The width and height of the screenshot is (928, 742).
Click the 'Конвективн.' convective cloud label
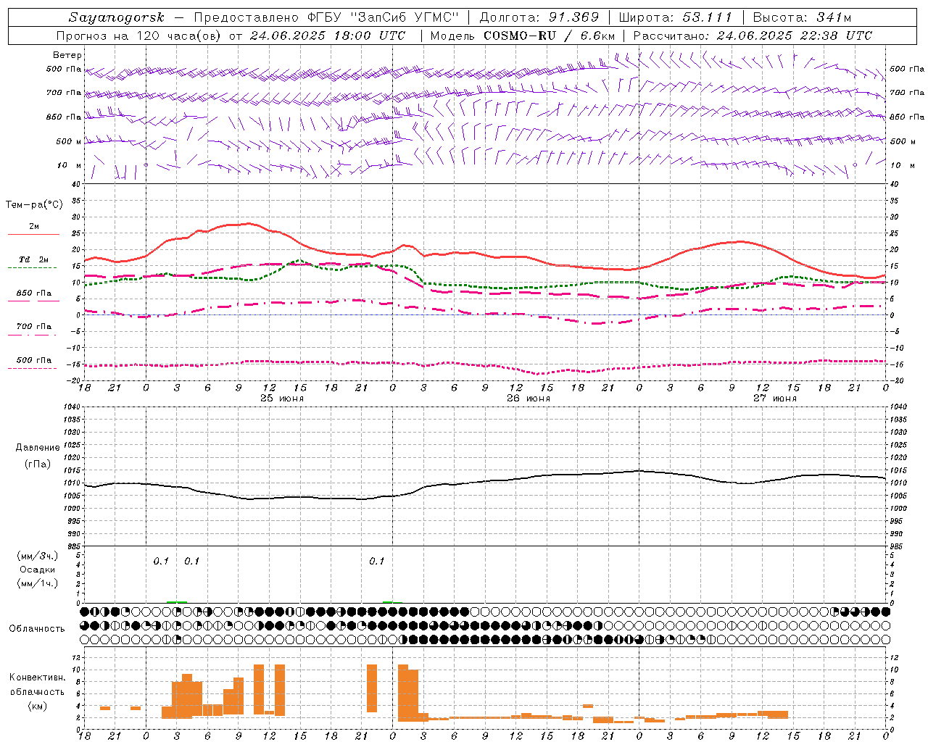click(38, 678)
